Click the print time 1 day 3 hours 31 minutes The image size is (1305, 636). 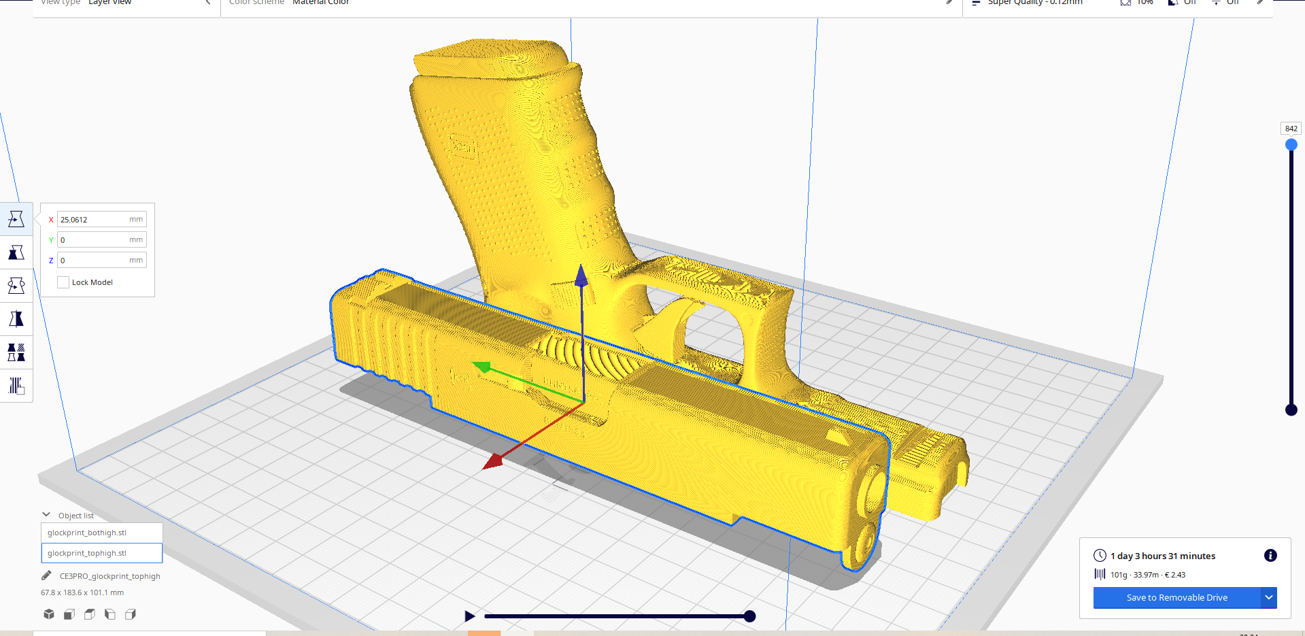(1163, 556)
